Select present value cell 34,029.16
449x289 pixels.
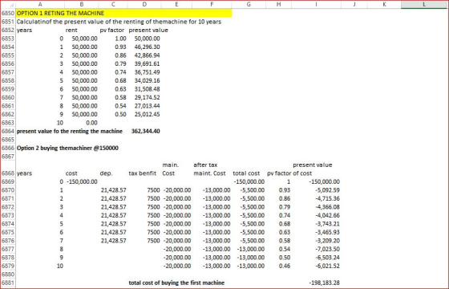[x=147, y=80]
